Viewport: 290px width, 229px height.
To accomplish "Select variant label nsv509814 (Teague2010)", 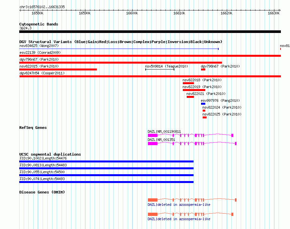I will [167, 66].
